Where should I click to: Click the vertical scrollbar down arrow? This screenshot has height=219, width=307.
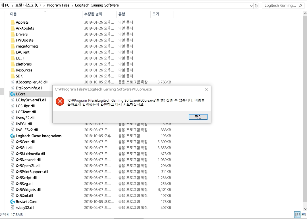pyautogui.click(x=305, y=209)
